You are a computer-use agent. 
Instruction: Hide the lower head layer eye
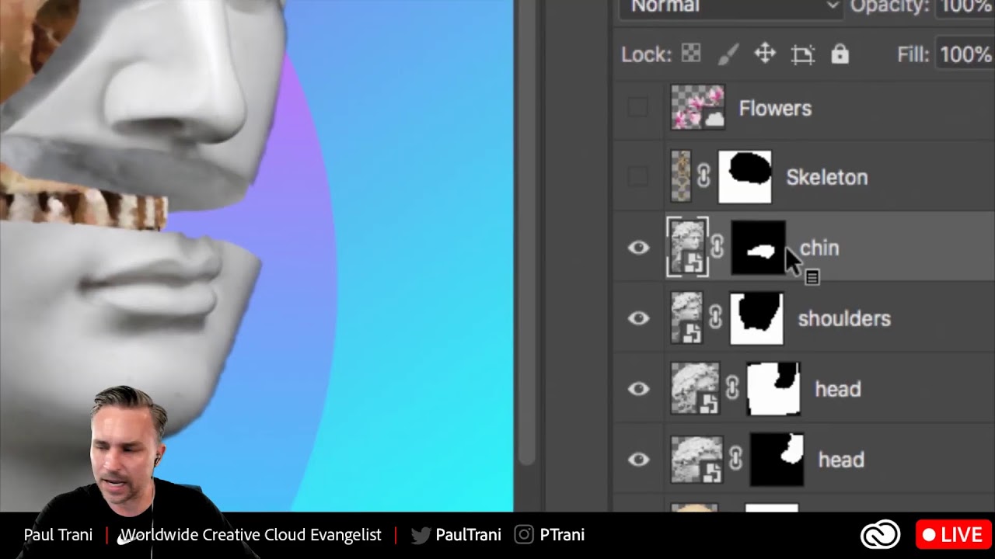pyautogui.click(x=638, y=460)
